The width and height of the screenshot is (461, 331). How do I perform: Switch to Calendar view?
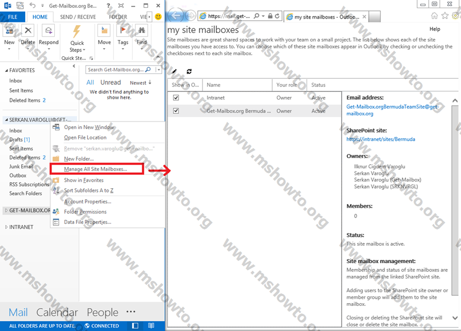click(x=57, y=312)
